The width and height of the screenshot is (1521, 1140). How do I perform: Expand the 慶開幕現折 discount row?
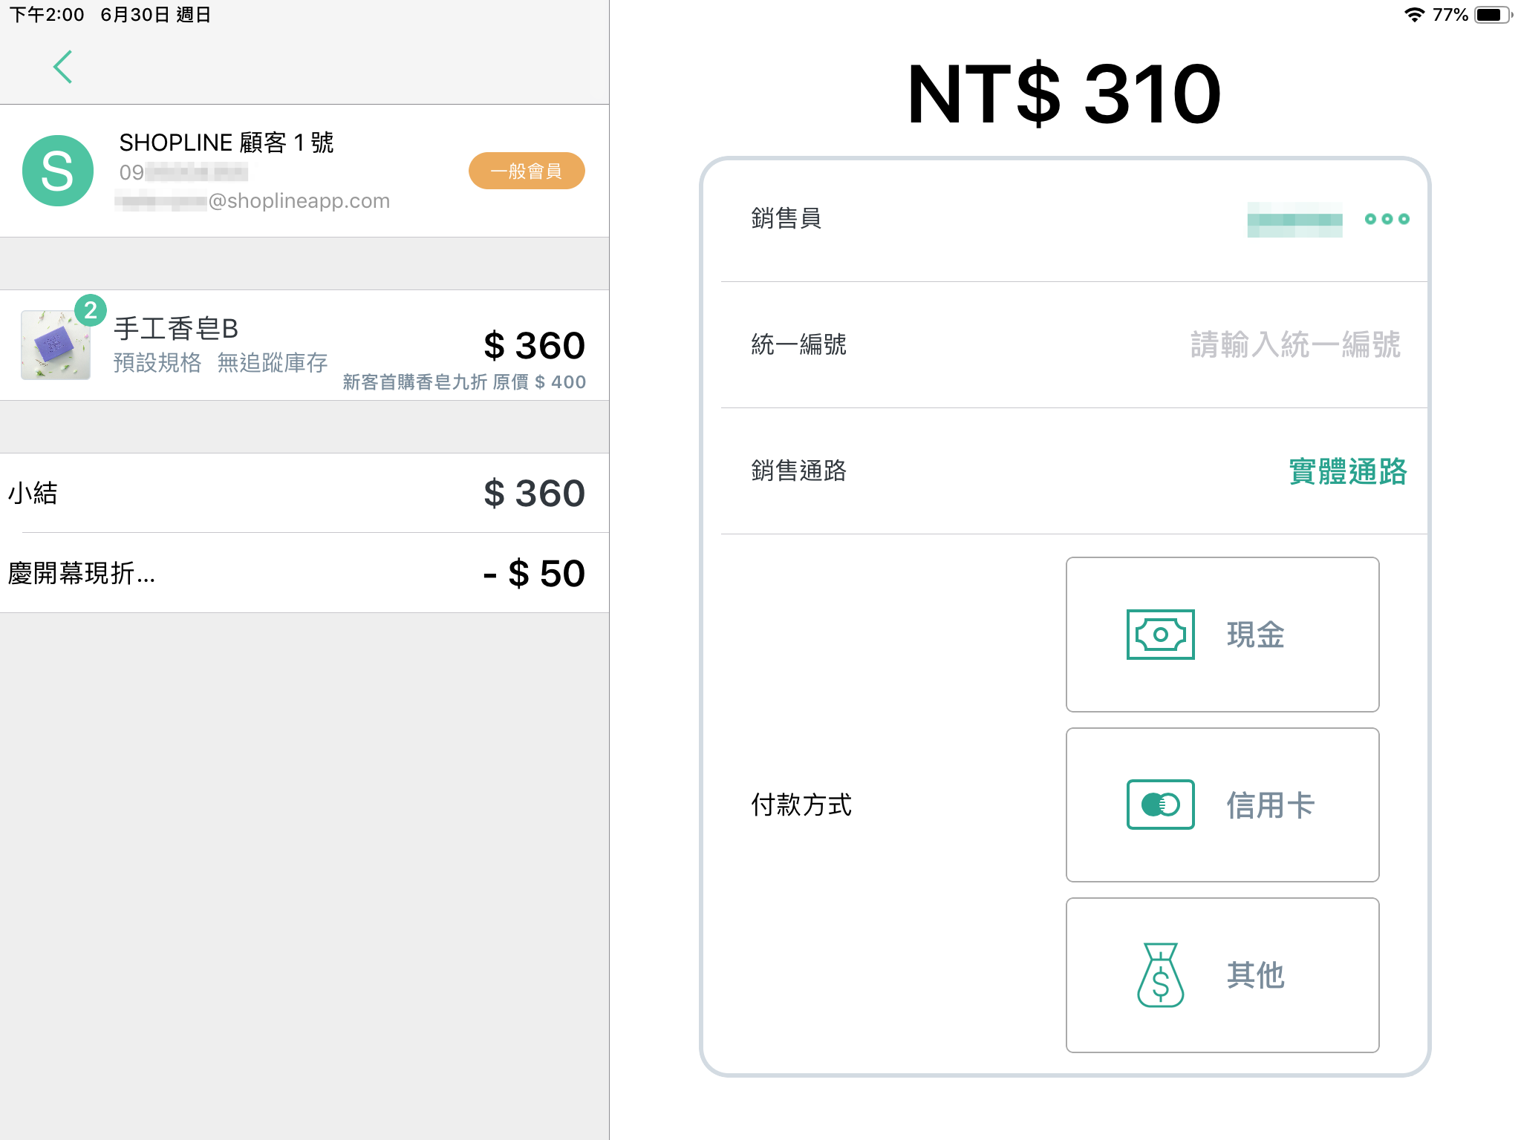304,573
